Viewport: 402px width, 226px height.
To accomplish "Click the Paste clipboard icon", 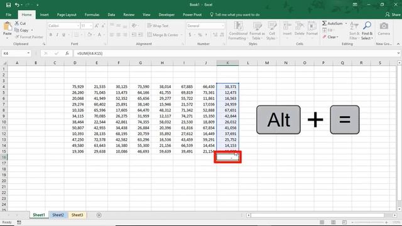I will coord(8,26).
